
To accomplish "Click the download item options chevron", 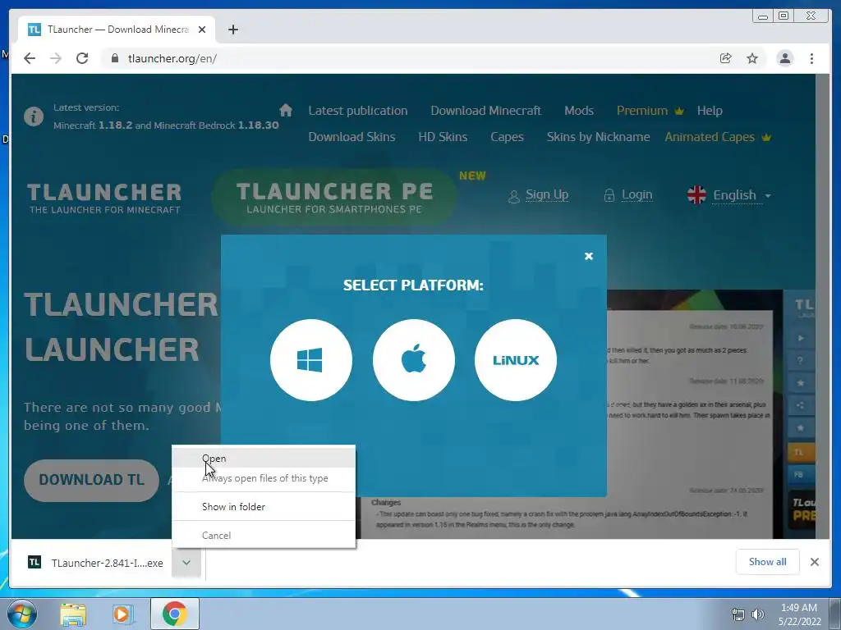I will (186, 563).
